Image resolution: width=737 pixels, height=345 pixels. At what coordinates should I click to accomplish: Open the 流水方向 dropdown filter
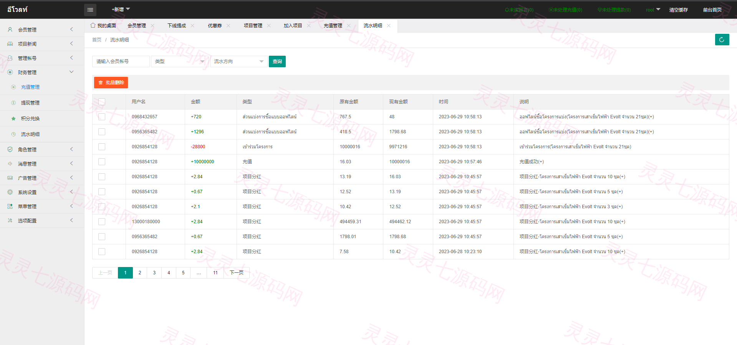point(239,61)
